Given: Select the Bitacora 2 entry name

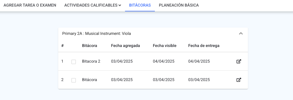Looking at the screenshot, I should click(x=91, y=61).
